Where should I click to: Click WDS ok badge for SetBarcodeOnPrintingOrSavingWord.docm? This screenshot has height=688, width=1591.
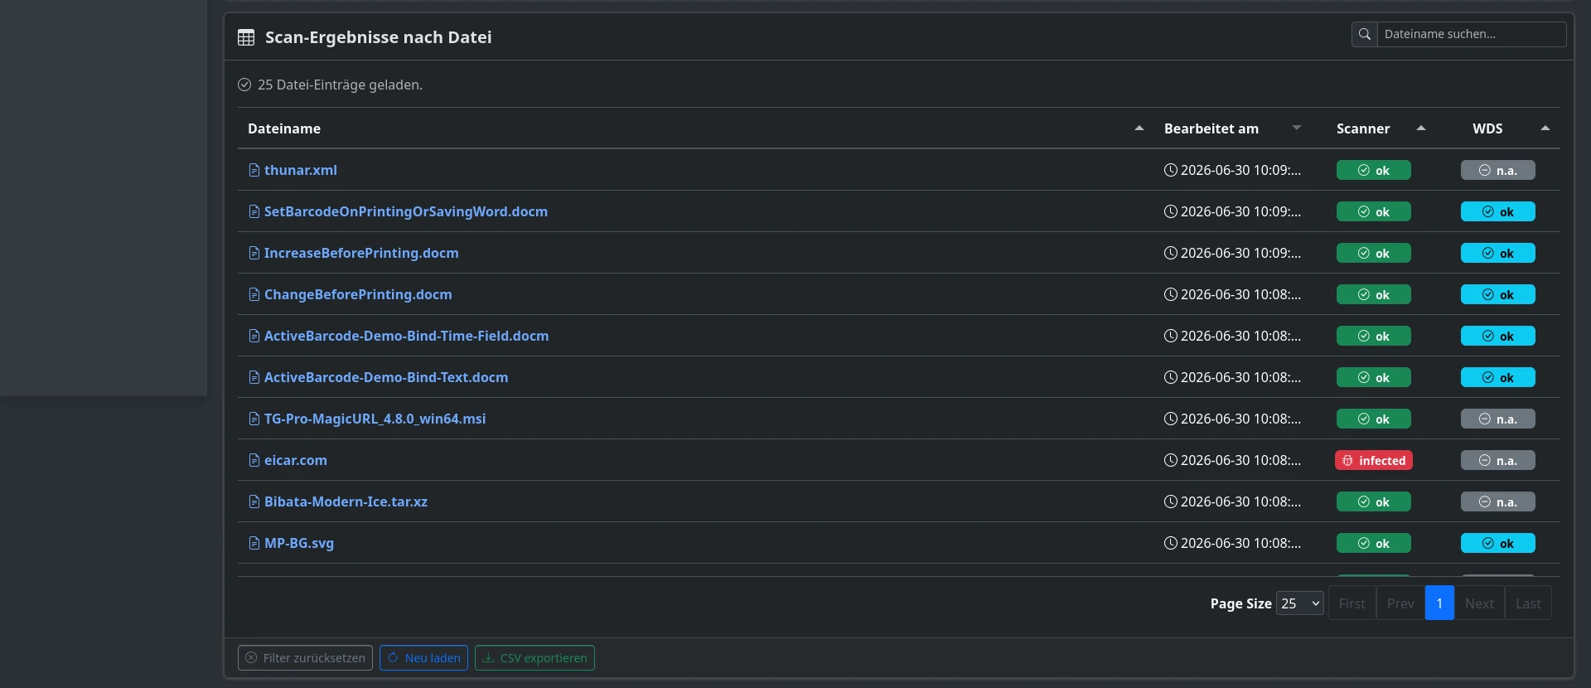[1498, 211]
